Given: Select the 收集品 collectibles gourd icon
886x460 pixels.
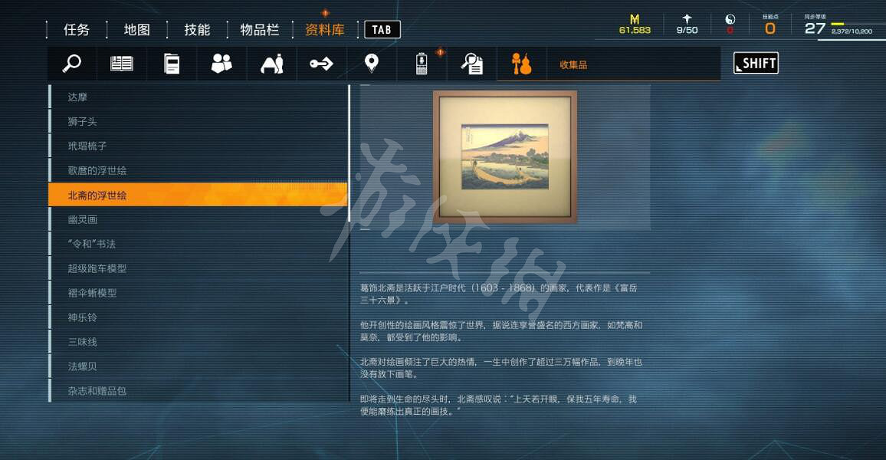Looking at the screenshot, I should point(521,64).
